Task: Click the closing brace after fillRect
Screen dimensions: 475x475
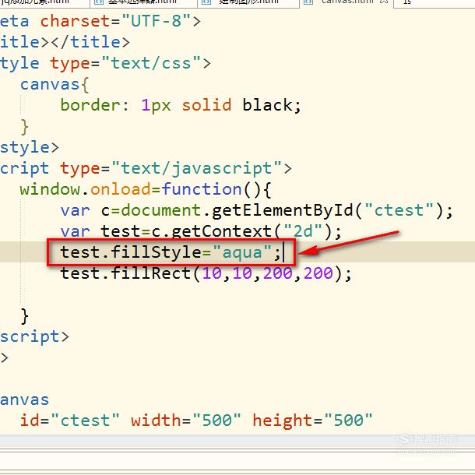Action: (x=25, y=316)
